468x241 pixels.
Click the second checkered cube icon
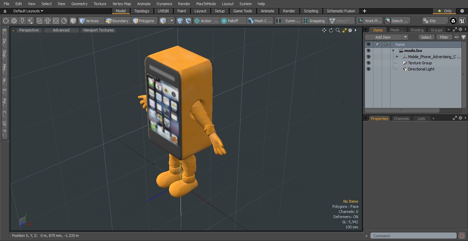pos(188,21)
